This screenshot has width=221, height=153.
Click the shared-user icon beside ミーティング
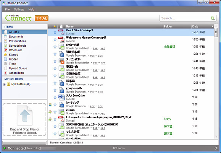coord(50,104)
